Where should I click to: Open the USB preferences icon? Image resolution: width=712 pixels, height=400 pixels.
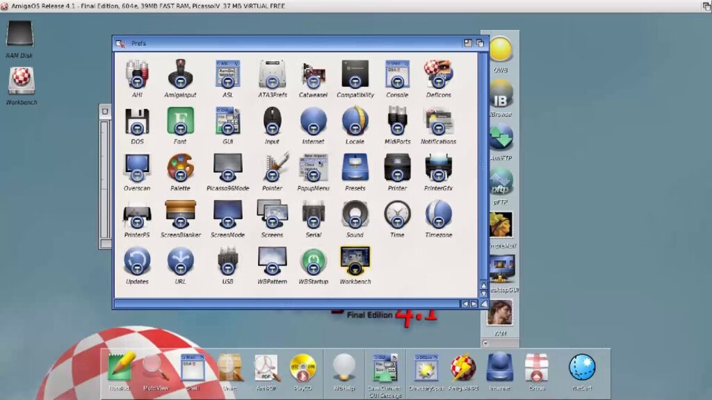pos(227,262)
